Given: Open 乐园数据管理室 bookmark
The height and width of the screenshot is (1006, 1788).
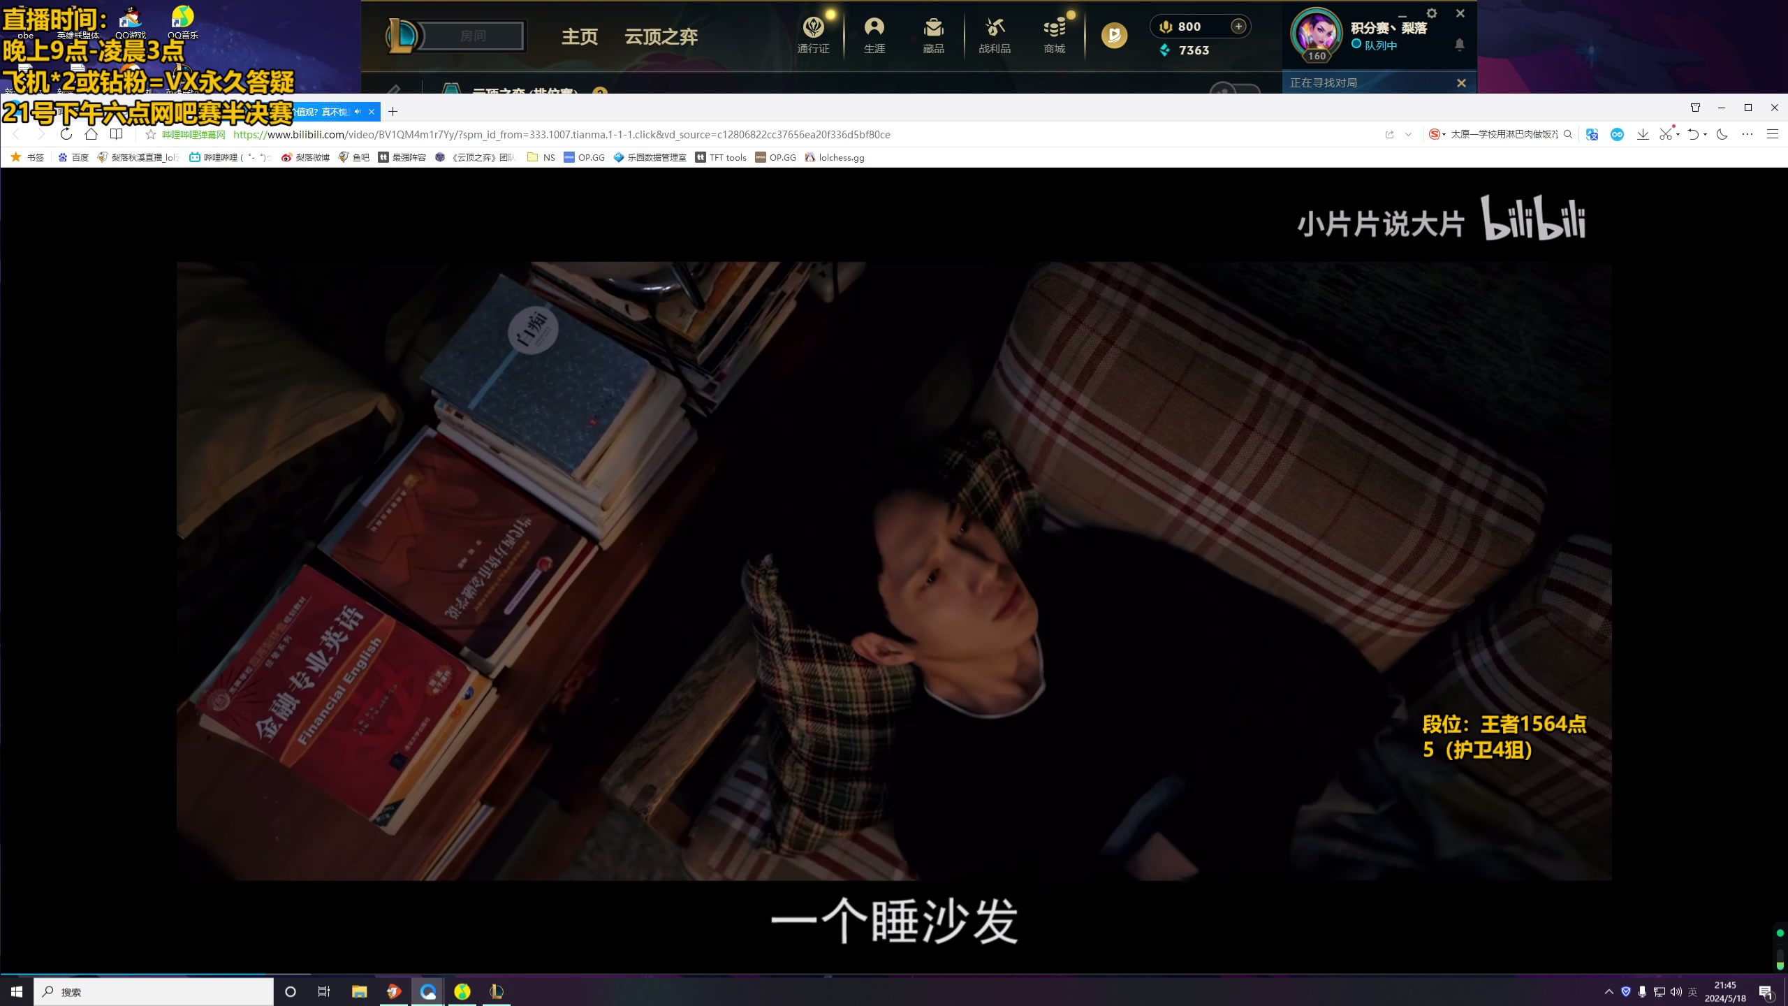Looking at the screenshot, I should pos(650,157).
